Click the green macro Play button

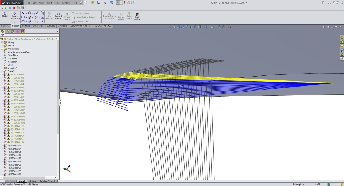tap(6, 8)
